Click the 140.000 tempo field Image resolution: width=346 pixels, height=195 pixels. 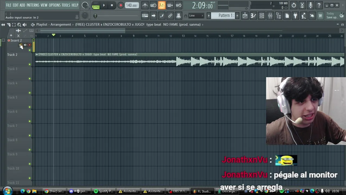coord(132,5)
